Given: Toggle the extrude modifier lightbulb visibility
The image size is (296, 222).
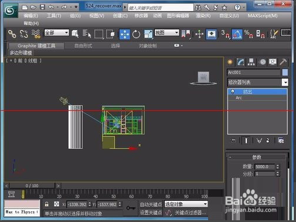Looking at the screenshot, I should pos(233,91).
